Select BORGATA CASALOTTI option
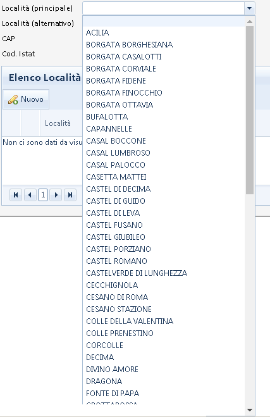Image resolution: width=270 pixels, height=417 pixels. [x=164, y=57]
